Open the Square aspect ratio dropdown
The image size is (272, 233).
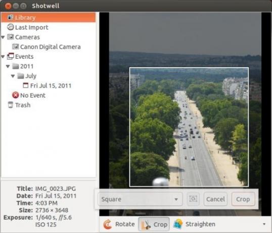[140, 199]
